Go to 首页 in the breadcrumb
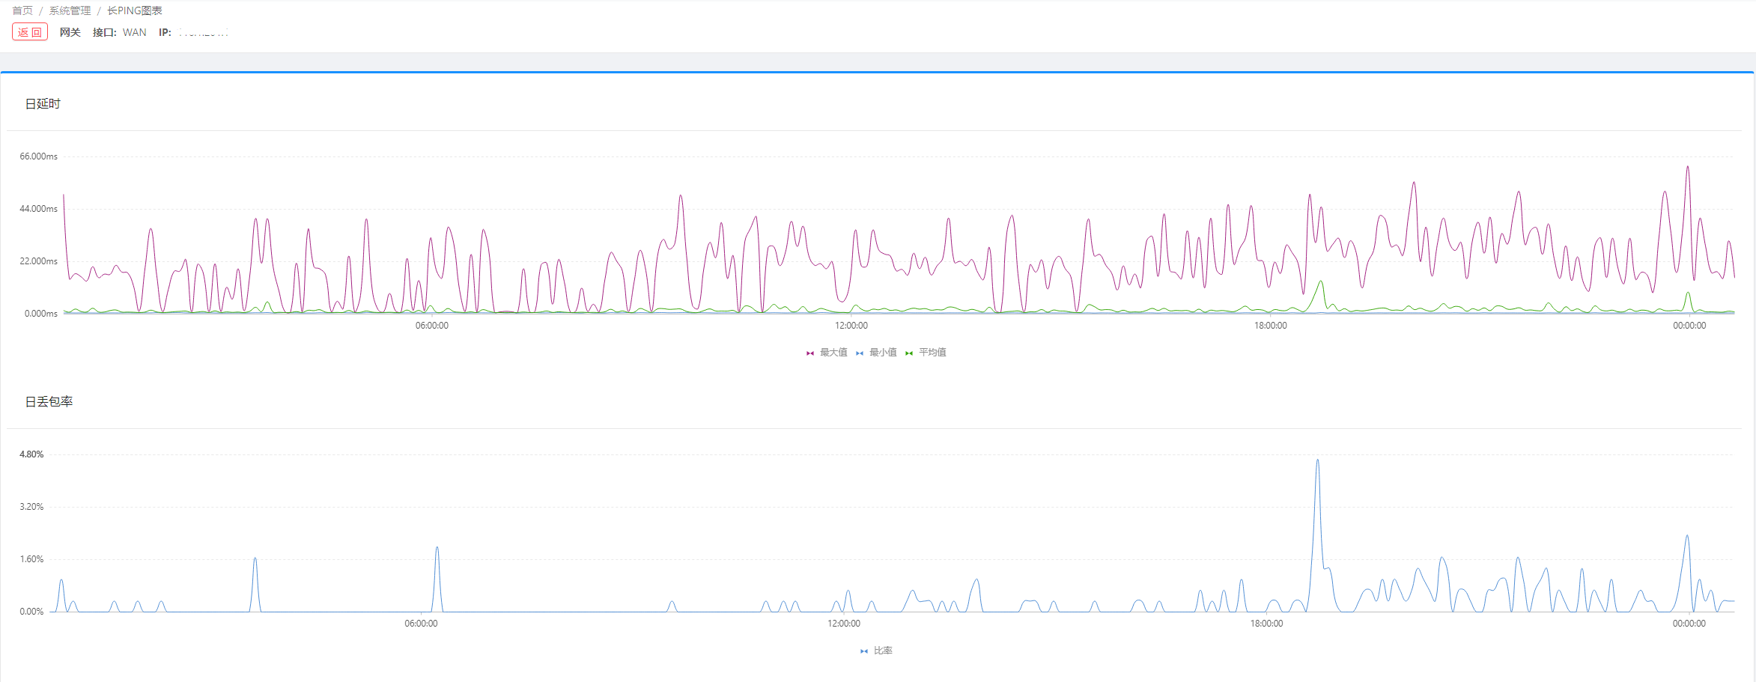Viewport: 1756px width, 682px height. point(22,10)
